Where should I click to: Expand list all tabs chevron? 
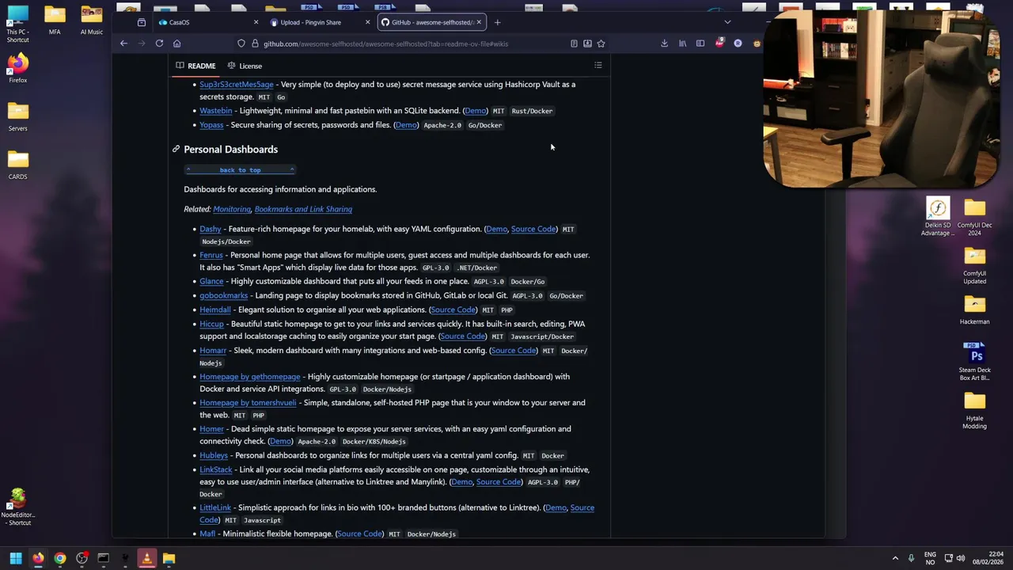click(727, 22)
